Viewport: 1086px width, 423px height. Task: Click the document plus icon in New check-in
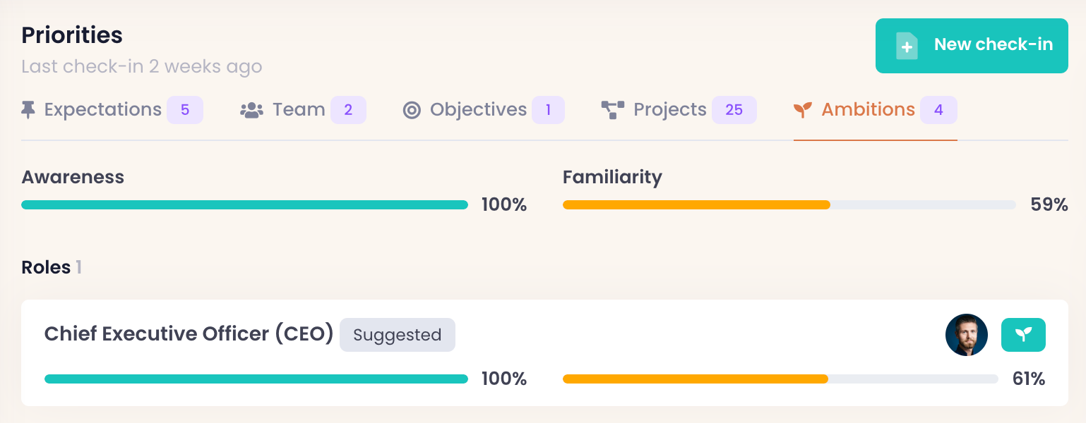point(906,46)
